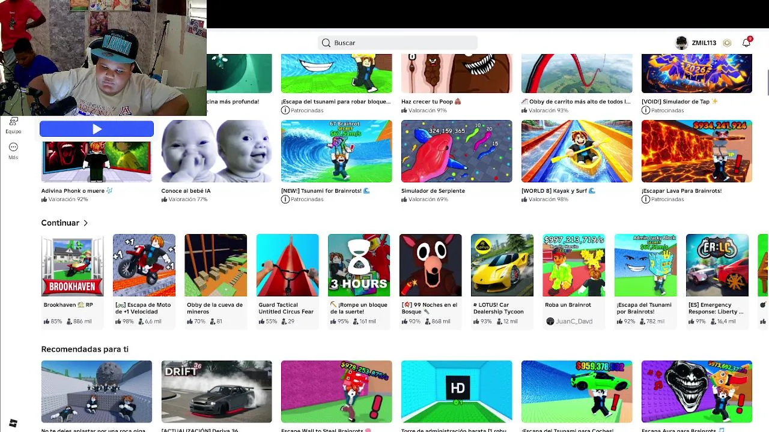Open Obby de la cueva de mineros
769x432 pixels.
coord(216,265)
